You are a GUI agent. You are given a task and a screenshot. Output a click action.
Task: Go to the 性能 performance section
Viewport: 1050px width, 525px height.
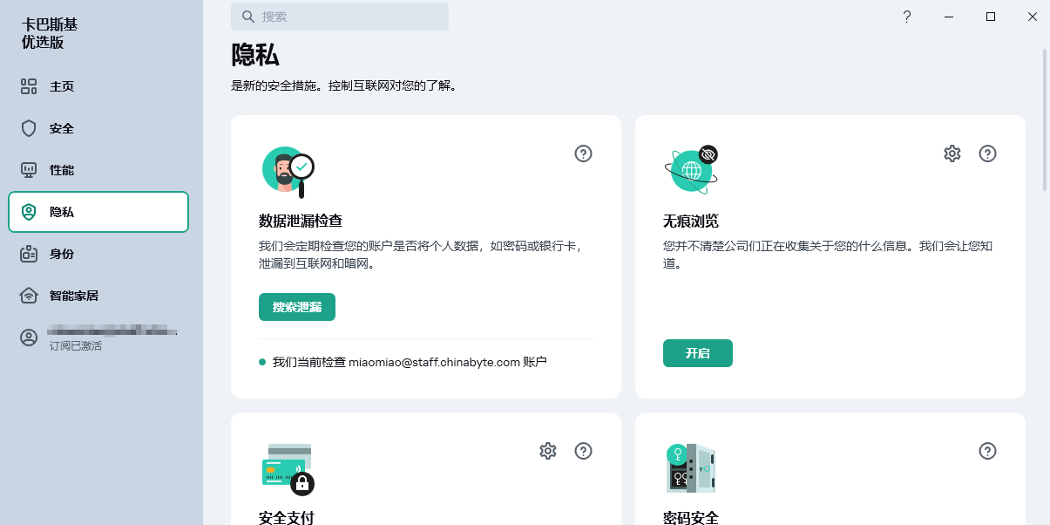tap(98, 170)
